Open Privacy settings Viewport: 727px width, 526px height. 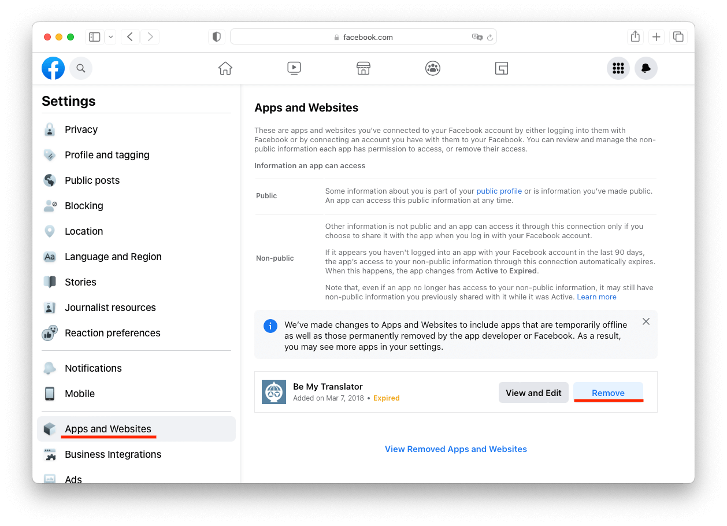point(136,129)
